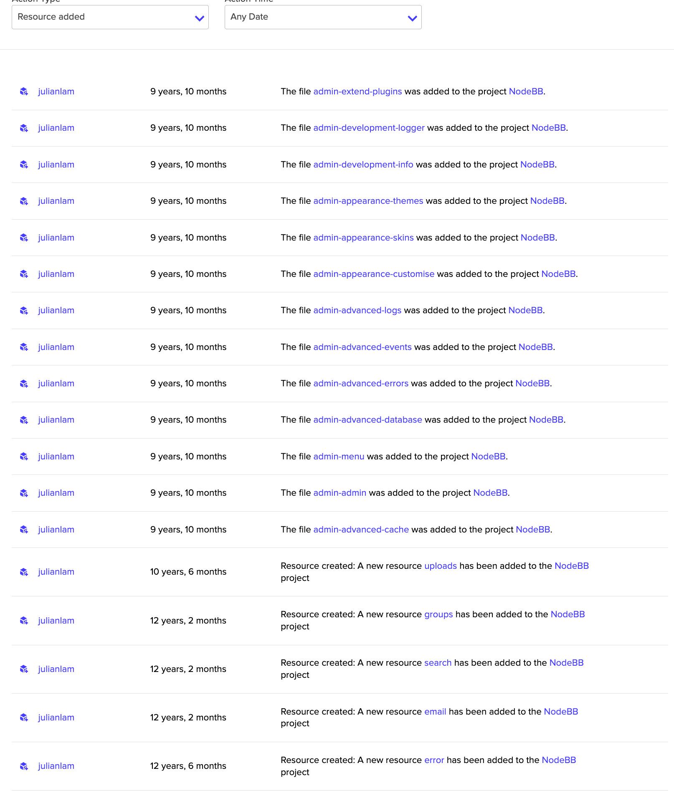Open the admin-advanced-logs file link
Image resolution: width=674 pixels, height=791 pixels.
coord(357,310)
